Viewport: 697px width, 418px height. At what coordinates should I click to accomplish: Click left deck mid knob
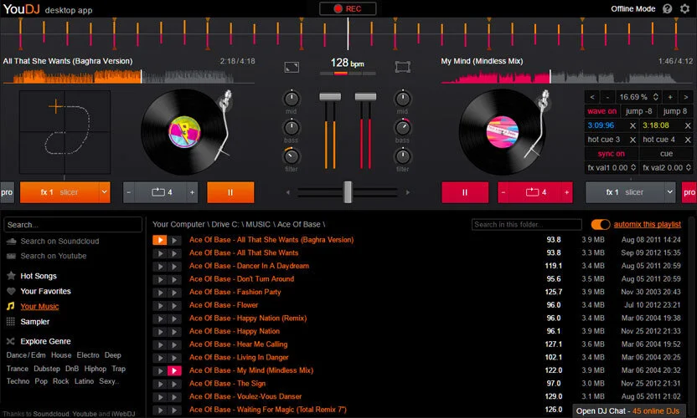(x=292, y=99)
